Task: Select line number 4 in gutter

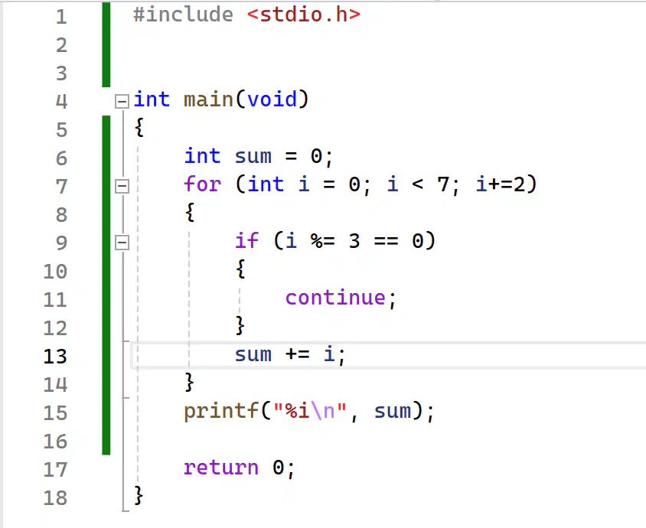Action: (61, 101)
